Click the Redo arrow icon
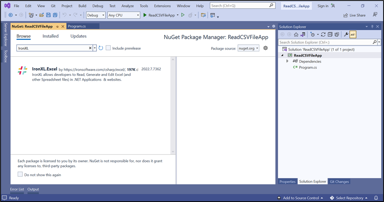This screenshot has height=202, width=384. pos(75,15)
